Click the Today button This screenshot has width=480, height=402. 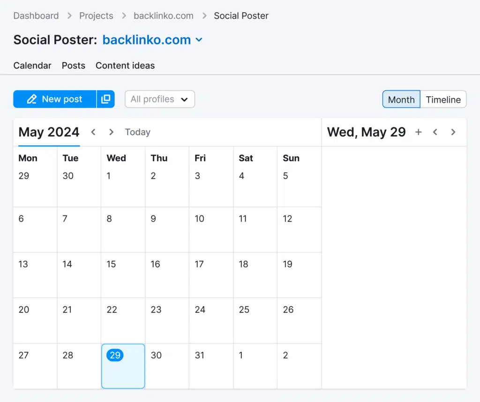click(137, 132)
